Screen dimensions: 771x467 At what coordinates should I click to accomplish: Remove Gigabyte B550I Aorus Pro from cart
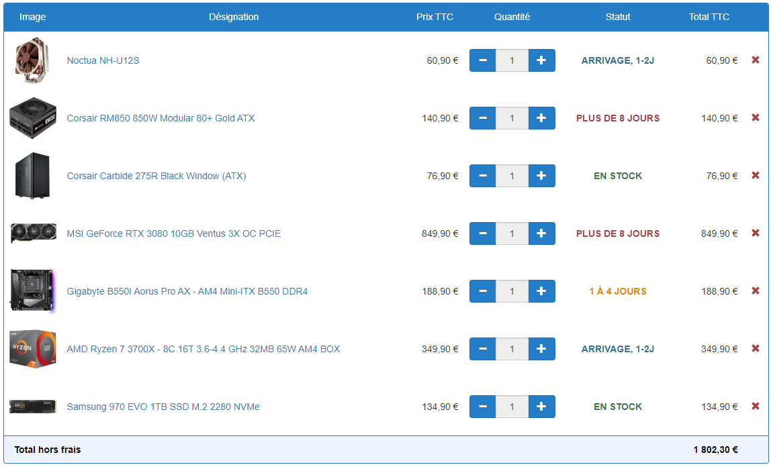pyautogui.click(x=756, y=291)
